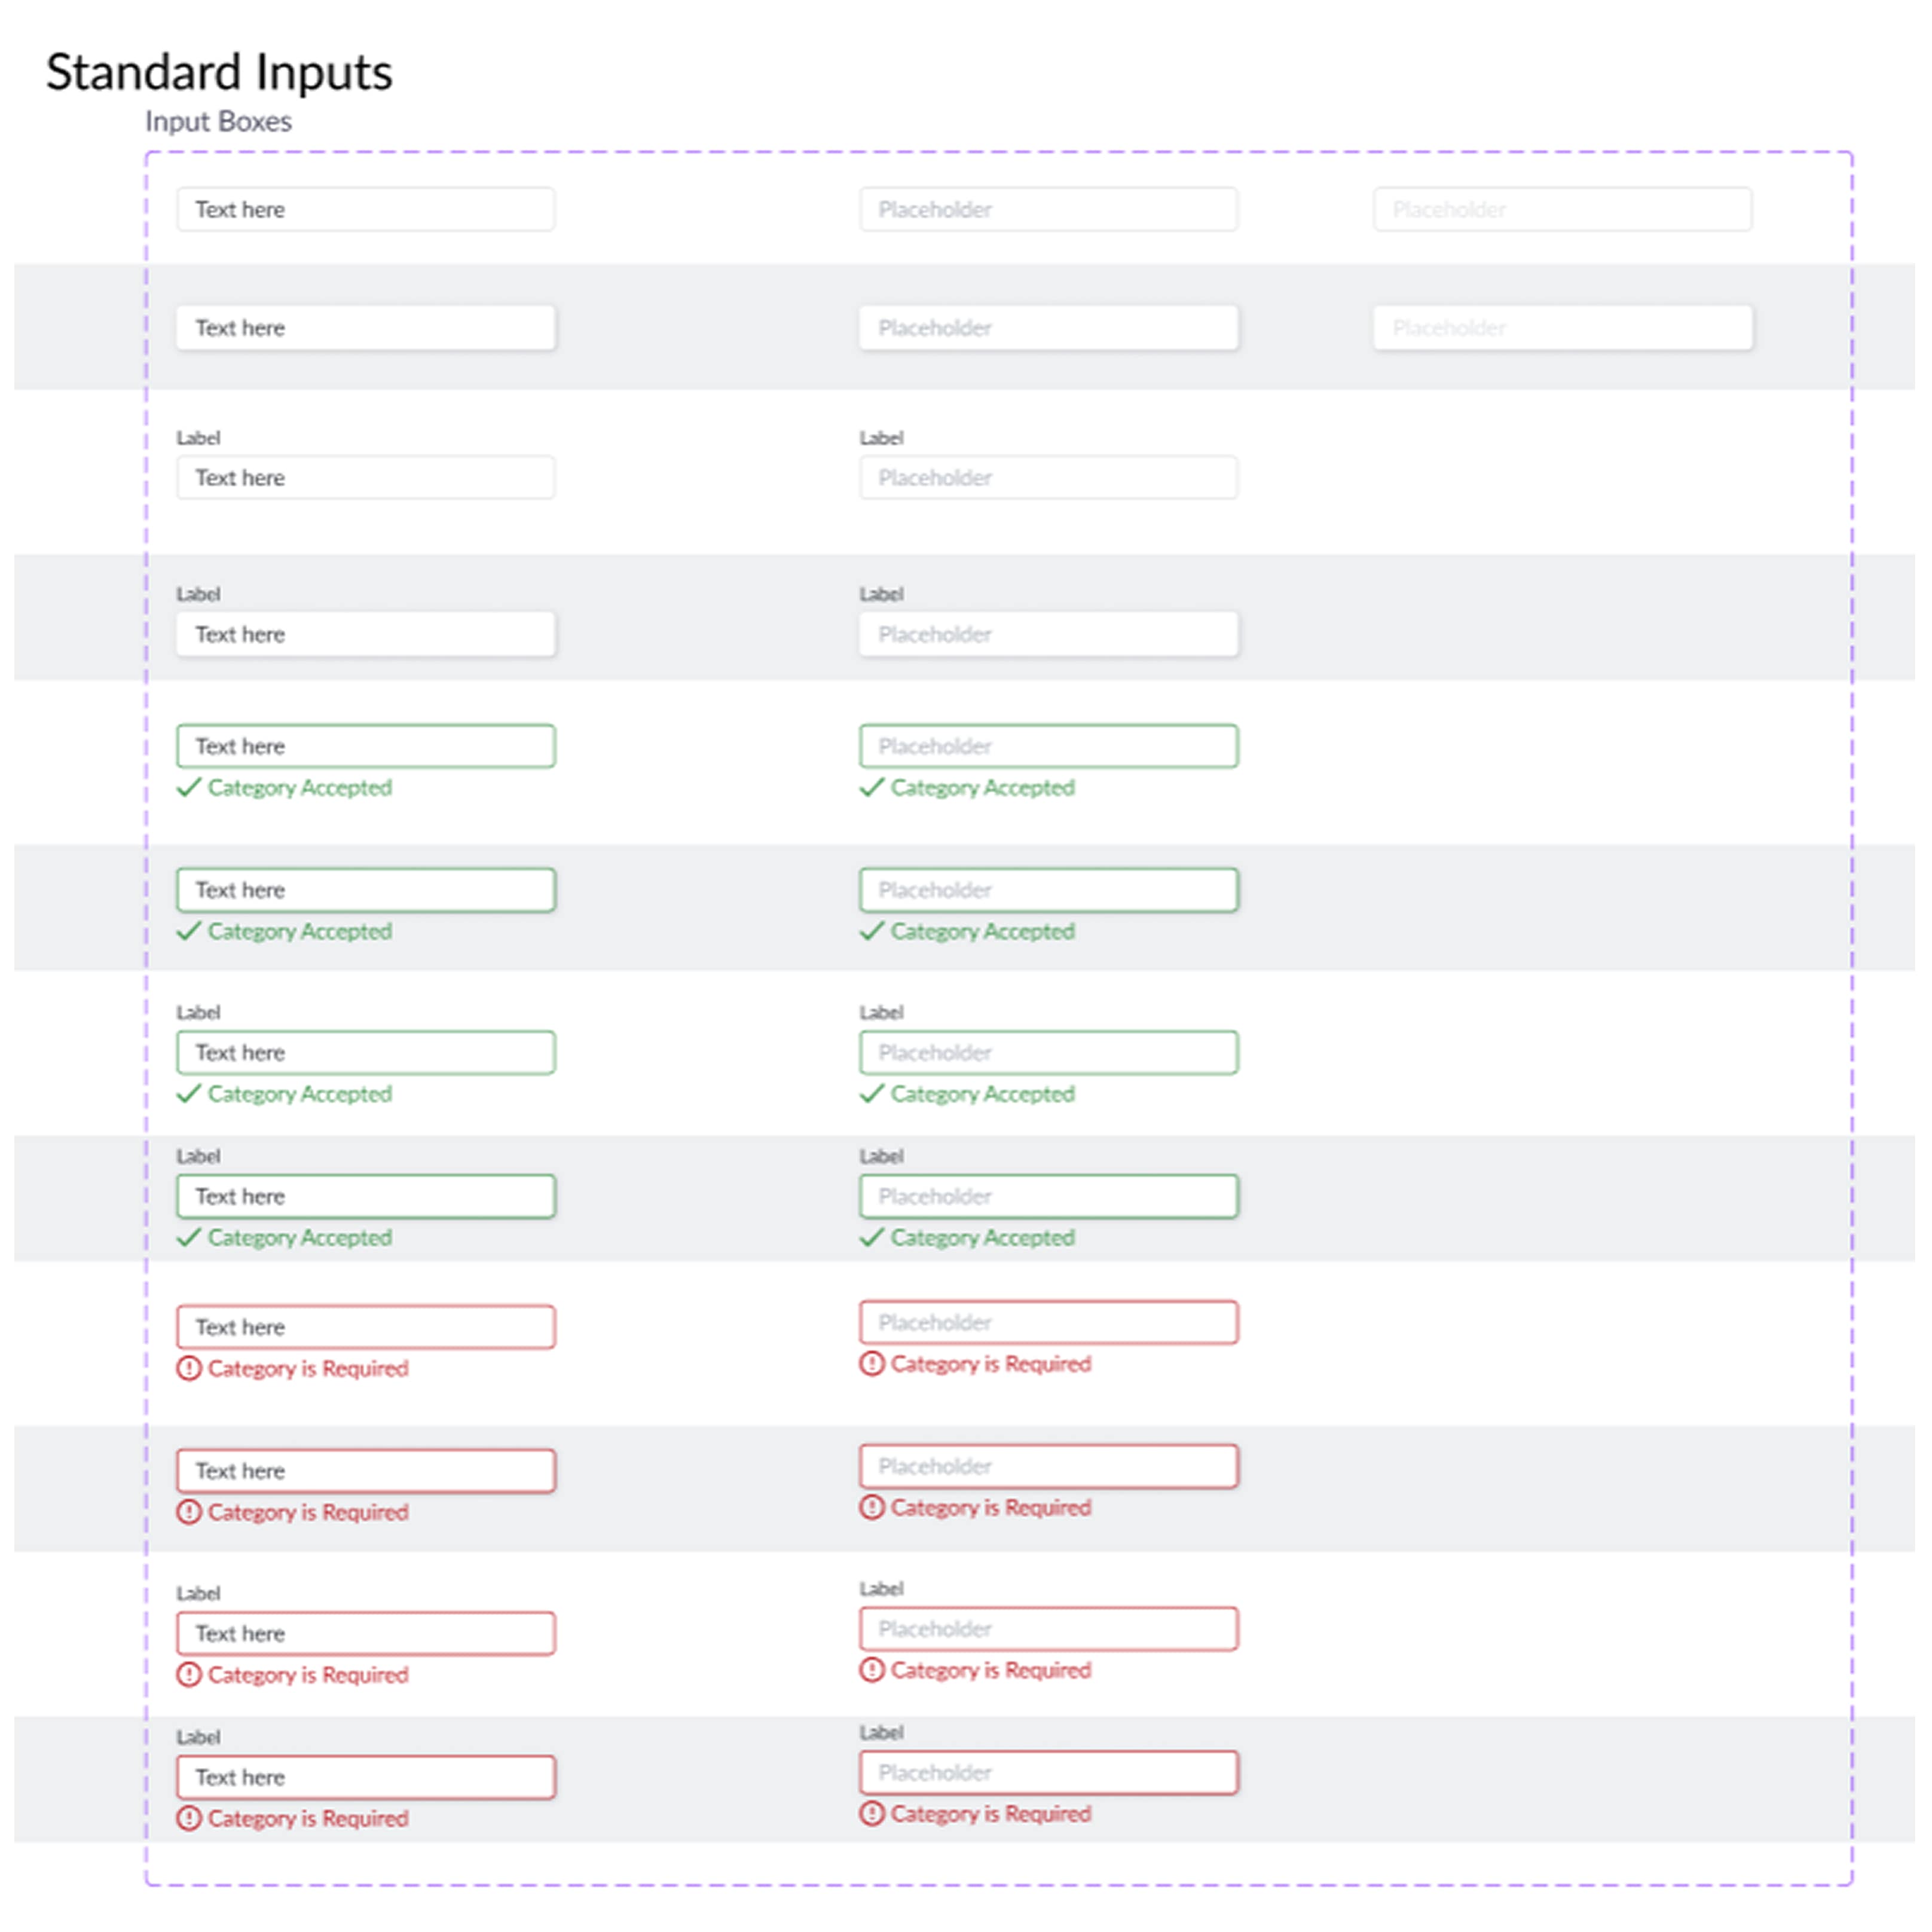Click checkmark icon below first green 'Text here' input
1932x1932 pixels.
coord(189,788)
